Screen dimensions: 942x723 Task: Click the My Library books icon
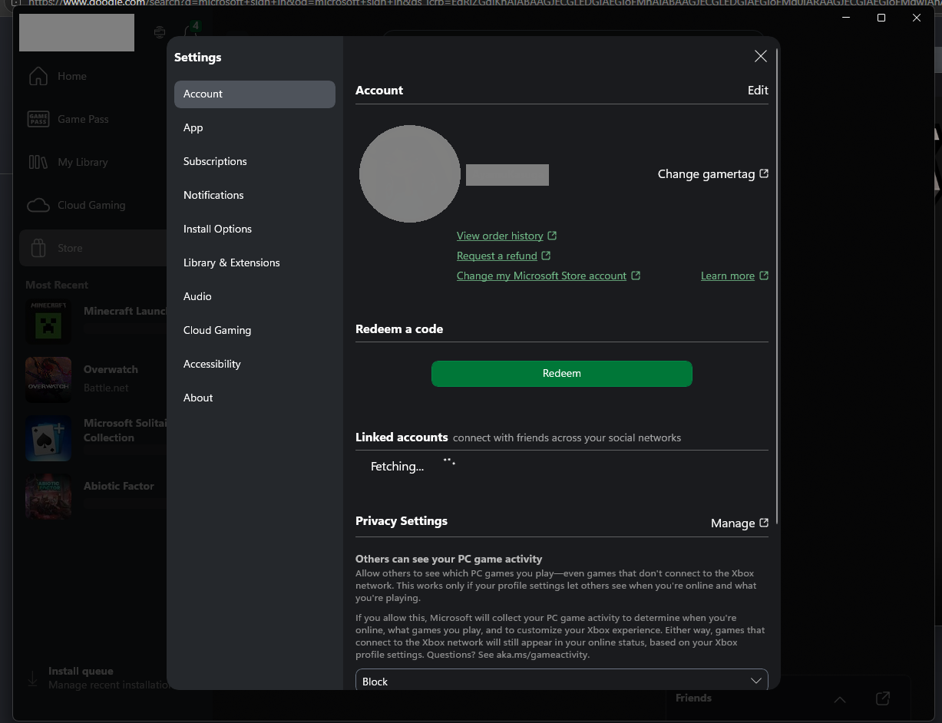pyautogui.click(x=38, y=162)
